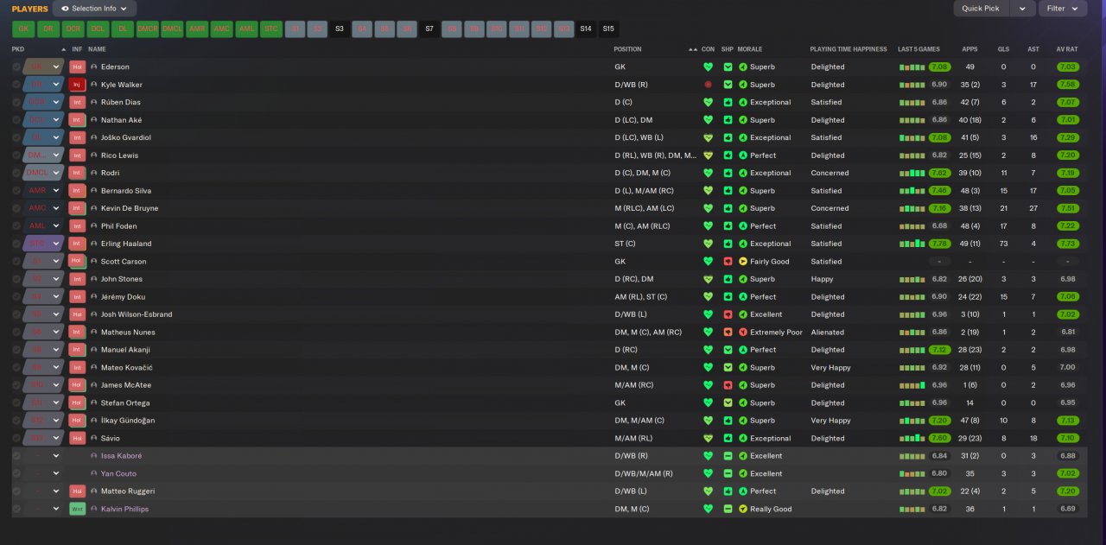Open Kevin De Bruyne's player name link
This screenshot has height=545, width=1106.
point(130,208)
